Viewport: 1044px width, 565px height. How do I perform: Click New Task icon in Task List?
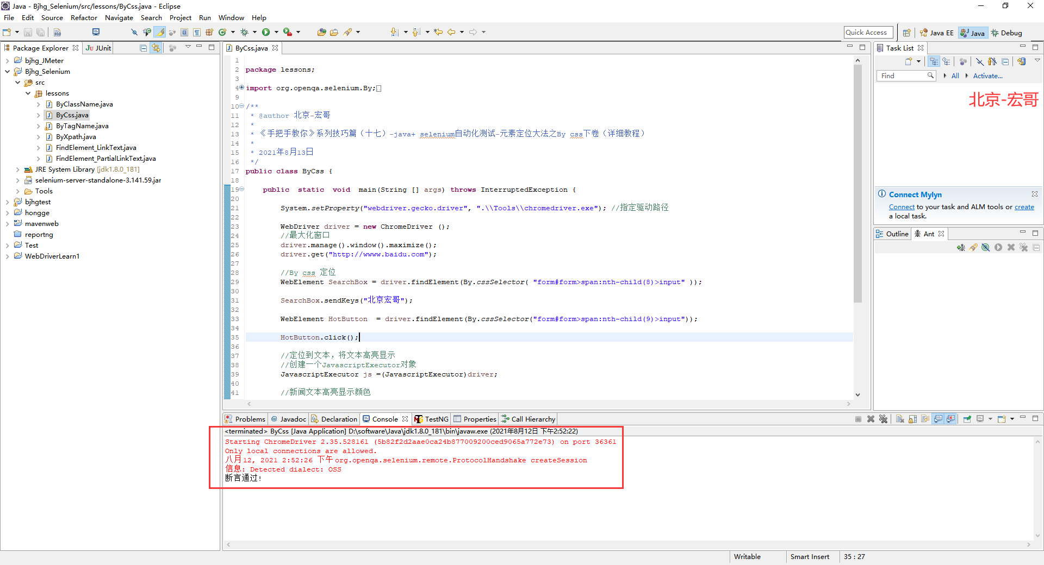[x=909, y=61]
